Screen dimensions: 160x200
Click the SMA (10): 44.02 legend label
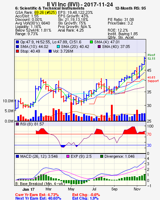(x=34, y=47)
